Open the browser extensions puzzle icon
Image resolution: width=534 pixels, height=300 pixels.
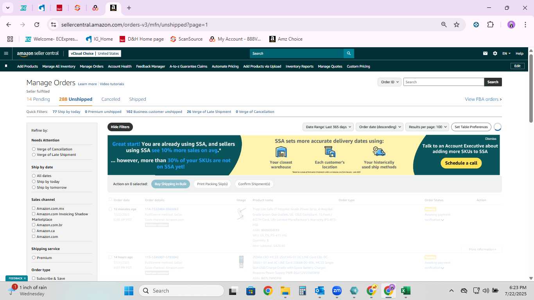click(x=490, y=25)
